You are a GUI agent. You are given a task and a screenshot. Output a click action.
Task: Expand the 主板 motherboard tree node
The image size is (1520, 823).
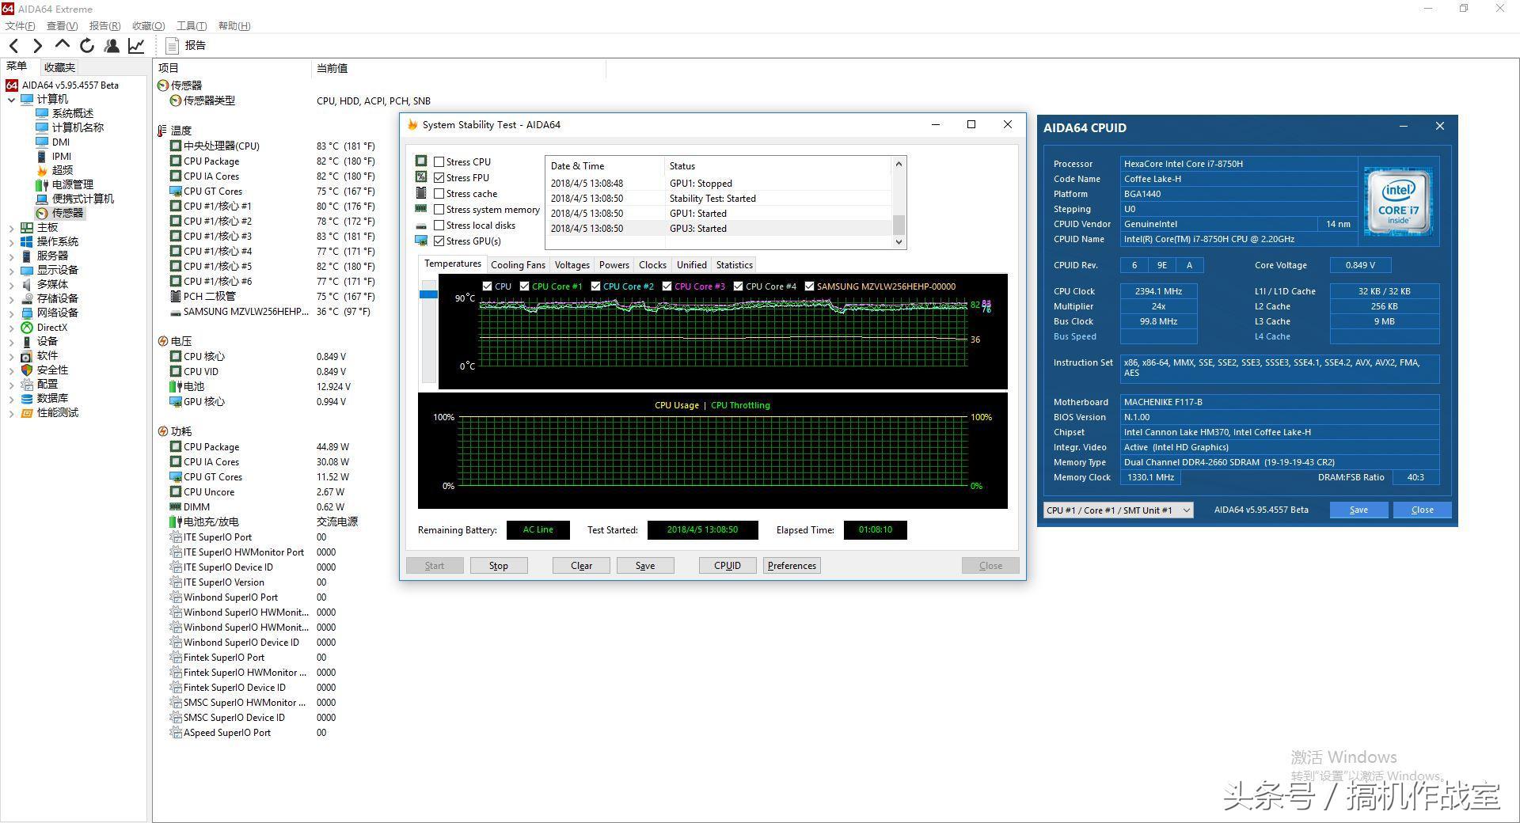point(11,228)
